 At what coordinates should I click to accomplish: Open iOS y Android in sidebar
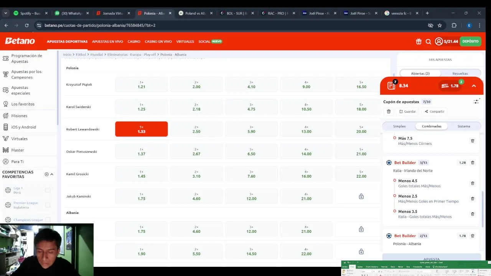tap(23, 127)
